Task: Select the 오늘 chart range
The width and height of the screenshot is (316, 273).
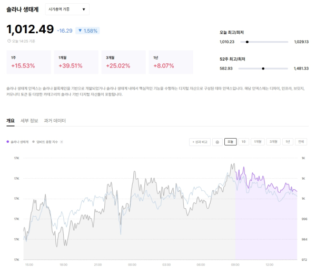Action: point(231,142)
